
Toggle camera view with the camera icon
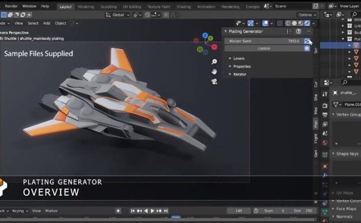214,81
